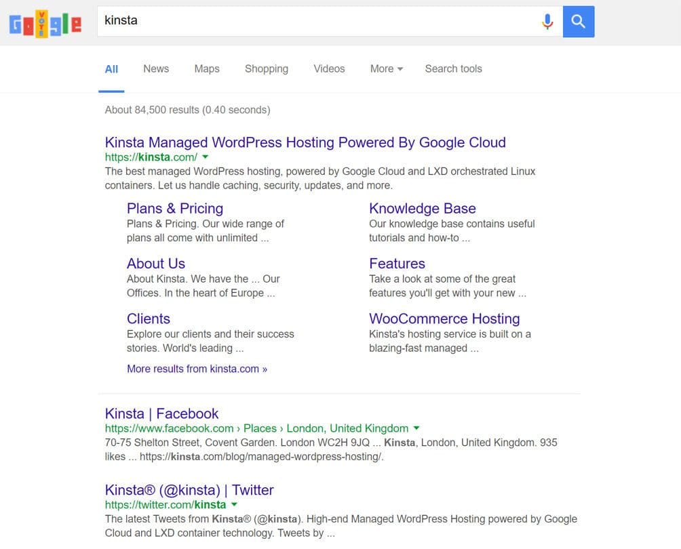Screen dimensions: 681x549
Task: Open the Videos results tab
Action: pyautogui.click(x=329, y=68)
